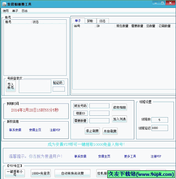
Task: Click the 导入帐号 button
Action: (11, 86)
